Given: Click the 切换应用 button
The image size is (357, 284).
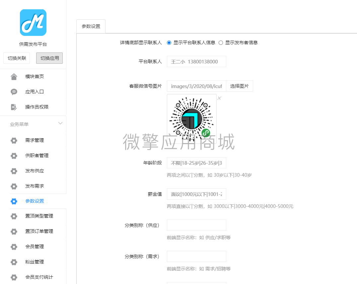Looking at the screenshot, I should point(49,58).
